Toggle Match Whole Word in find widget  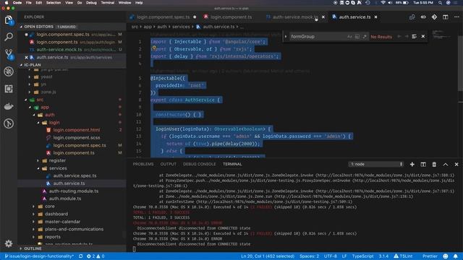coord(357,37)
